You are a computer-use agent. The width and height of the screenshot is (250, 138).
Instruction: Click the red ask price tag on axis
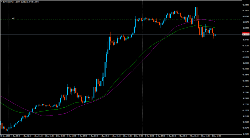coord(246,33)
